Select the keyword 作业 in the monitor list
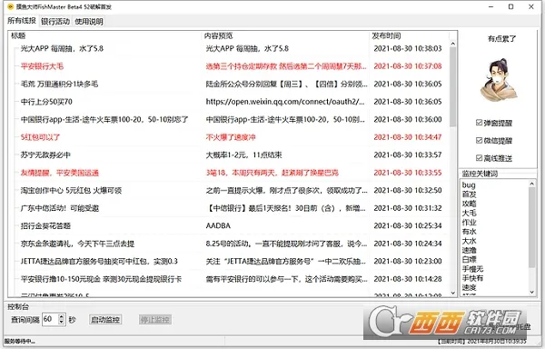545x349 pixels. pos(469,222)
